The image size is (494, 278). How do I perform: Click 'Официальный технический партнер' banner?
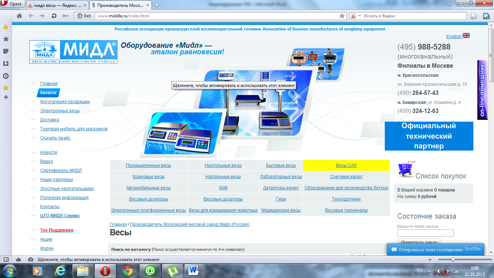tap(429, 136)
